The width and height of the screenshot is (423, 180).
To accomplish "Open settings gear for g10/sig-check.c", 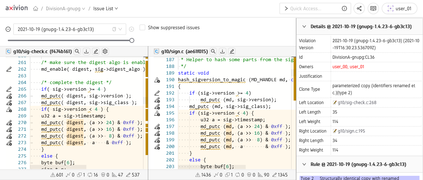I will click(105, 52).
